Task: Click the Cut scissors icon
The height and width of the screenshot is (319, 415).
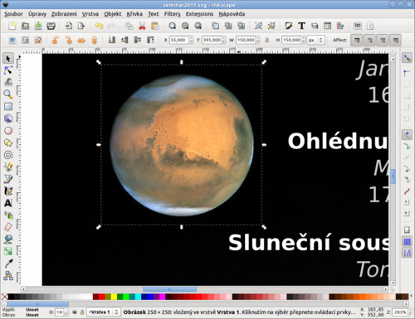Action: pyautogui.click(x=142, y=26)
